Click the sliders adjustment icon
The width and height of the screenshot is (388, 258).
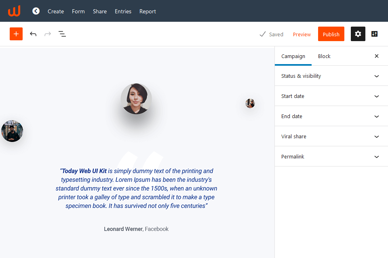(x=374, y=34)
